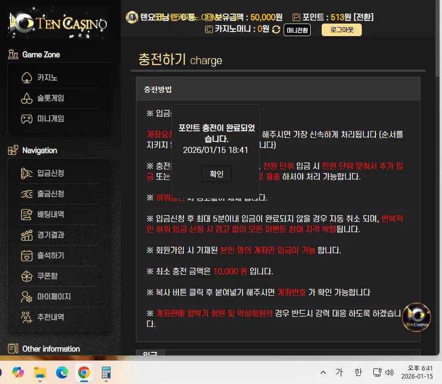
Task: Open the 미니게임 gamepad icon
Action: [x=27, y=119]
